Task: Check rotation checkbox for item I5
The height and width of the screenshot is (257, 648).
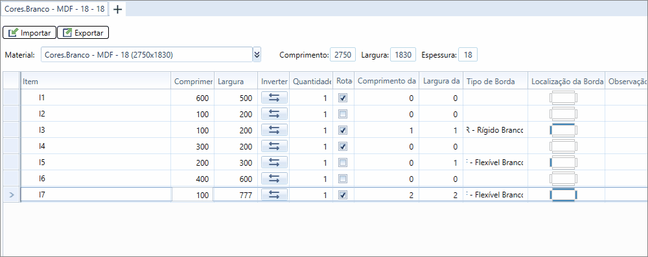Action: pos(343,162)
